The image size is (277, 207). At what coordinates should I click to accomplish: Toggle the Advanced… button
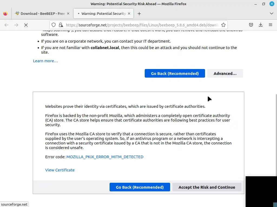click(x=225, y=73)
